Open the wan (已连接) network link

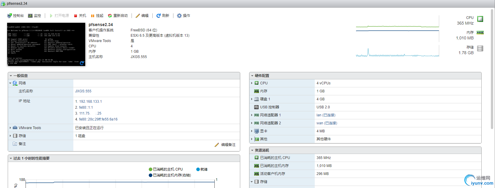tap(327, 123)
